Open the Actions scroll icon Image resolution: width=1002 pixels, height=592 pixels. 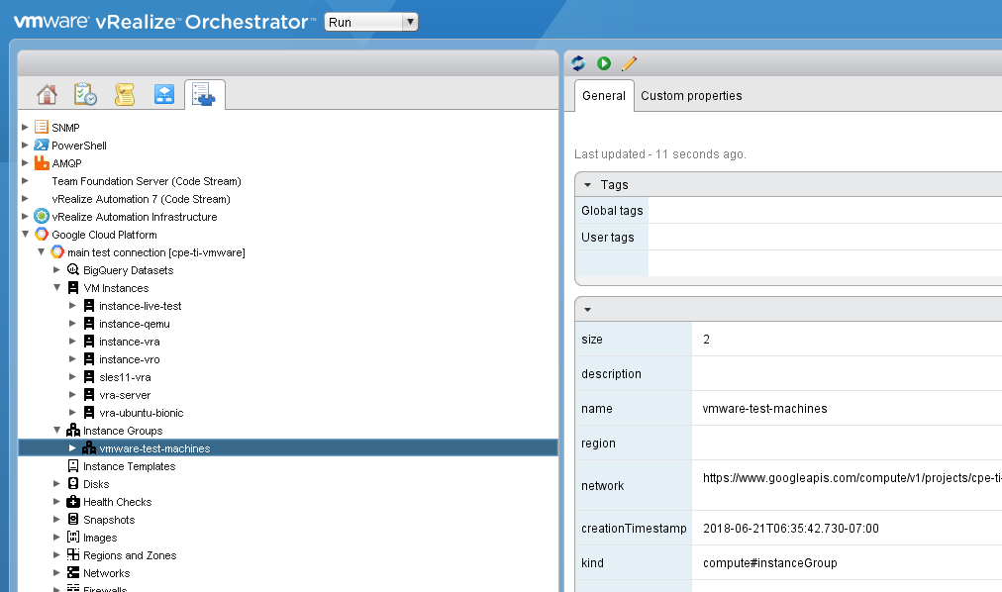tap(125, 92)
